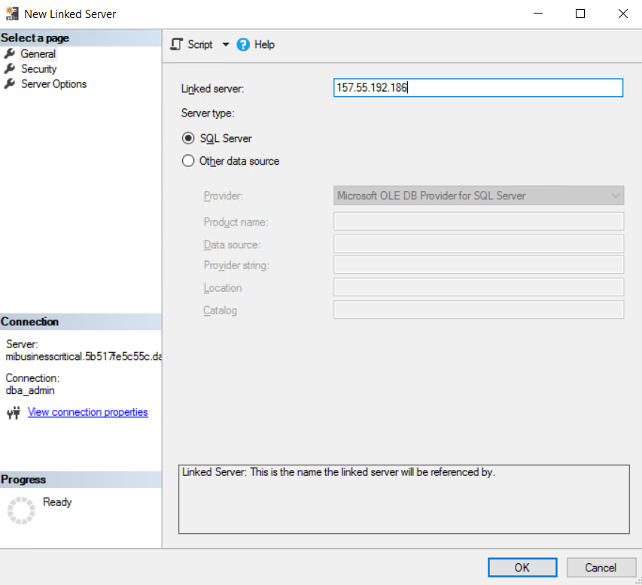Click into the Linked server text field
Viewport: 642px width, 585px height.
pos(478,88)
